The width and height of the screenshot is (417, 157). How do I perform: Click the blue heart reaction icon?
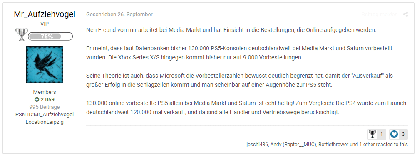(x=394, y=135)
